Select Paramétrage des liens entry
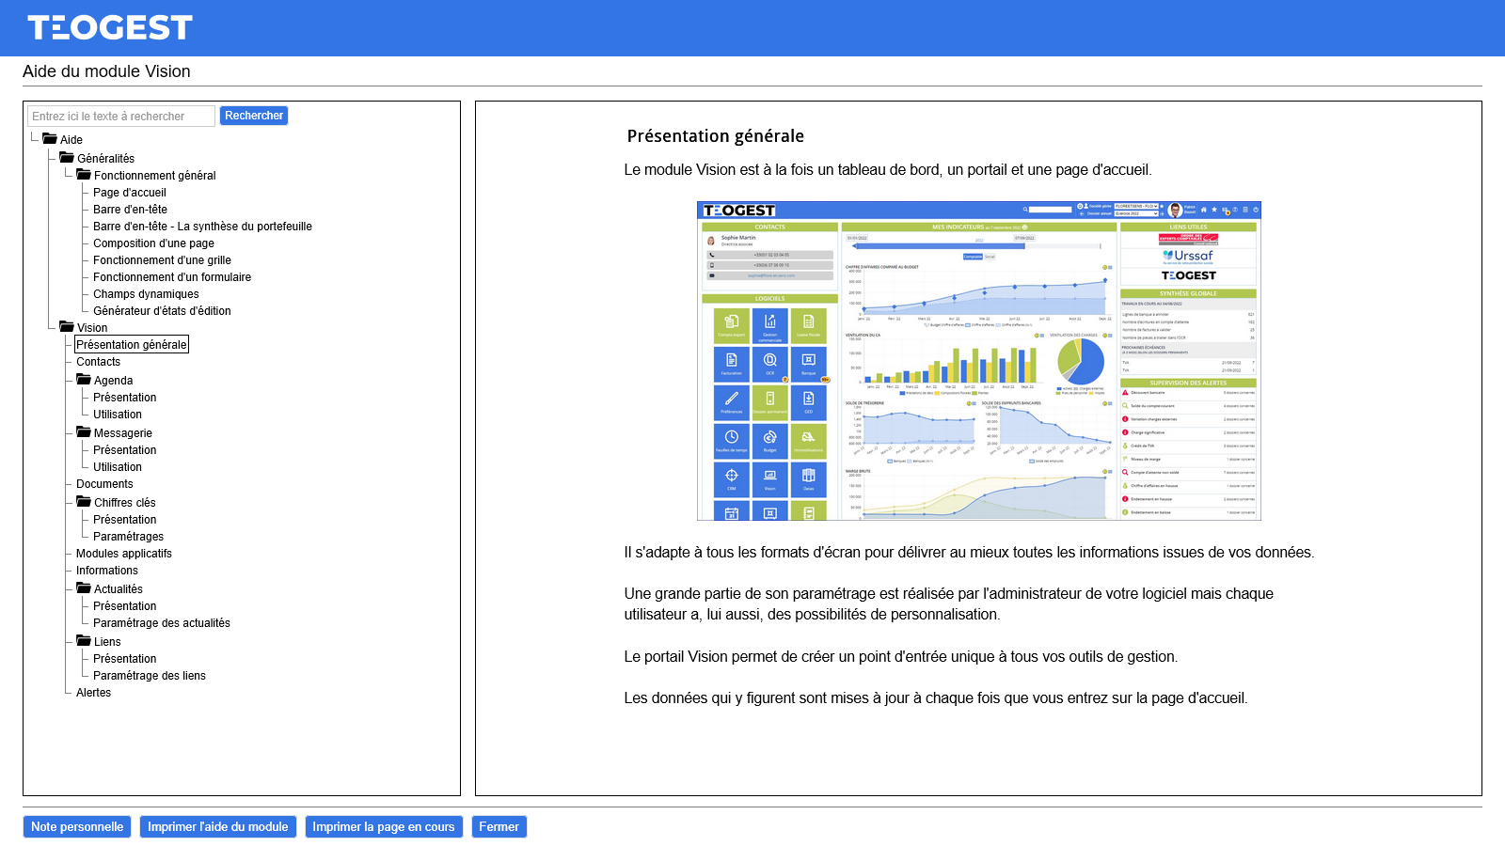The image size is (1505, 846). [x=149, y=676]
